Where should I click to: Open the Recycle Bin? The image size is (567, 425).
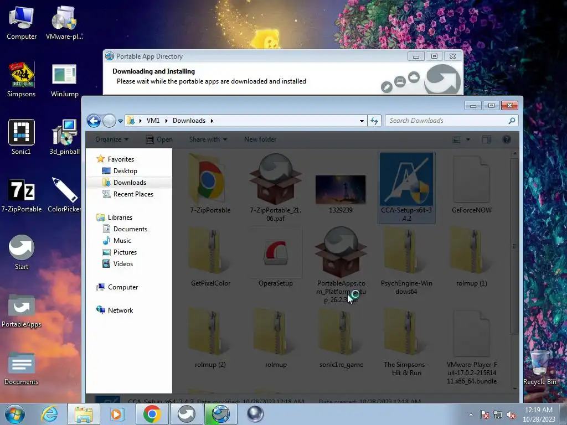pos(539,368)
